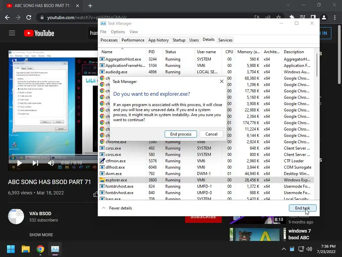Open the Windows Start menu
The height and width of the screenshot is (257, 342).
tap(11, 249)
